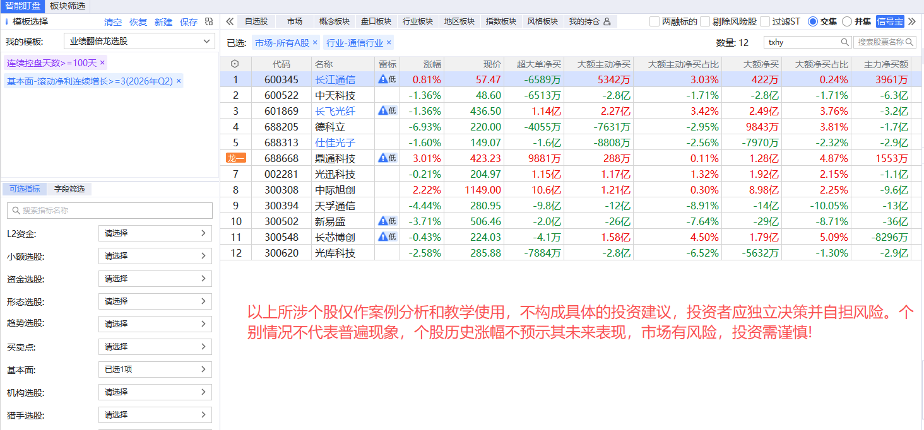
Task: Click the search icon in 搜索指标名称 field
Action: tap(15, 211)
